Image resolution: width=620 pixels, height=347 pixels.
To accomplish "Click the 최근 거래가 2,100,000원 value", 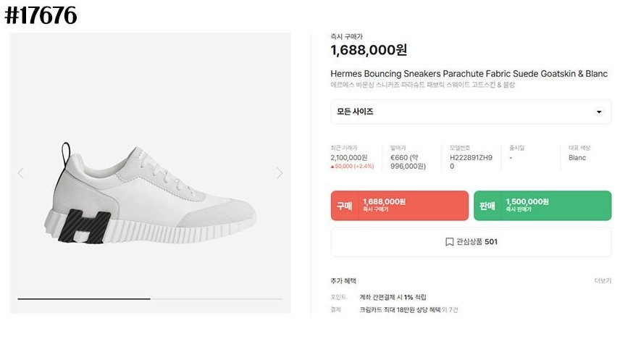I will pos(349,157).
